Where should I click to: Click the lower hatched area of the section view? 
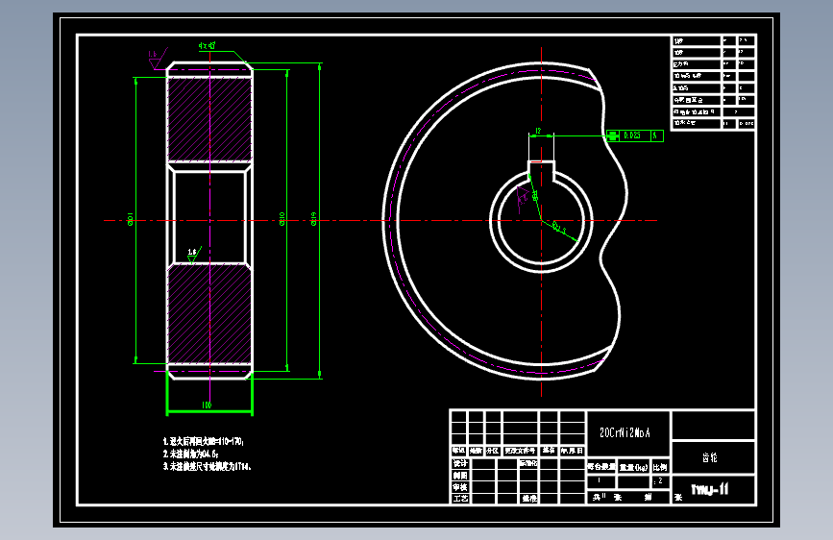209,314
